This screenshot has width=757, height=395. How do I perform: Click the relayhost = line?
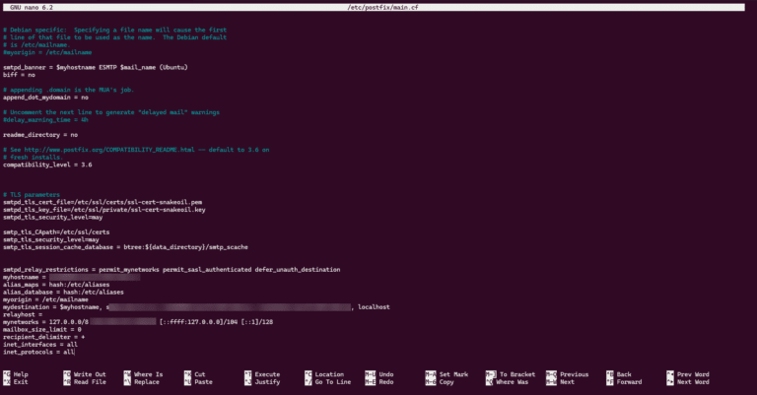[23, 314]
